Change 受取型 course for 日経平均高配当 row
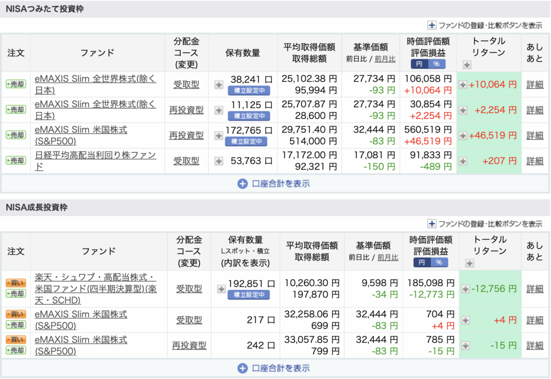Screen dimensions: 551x379 click(x=186, y=161)
